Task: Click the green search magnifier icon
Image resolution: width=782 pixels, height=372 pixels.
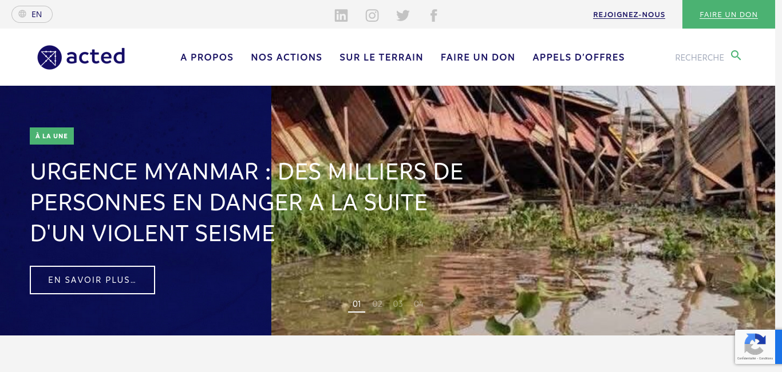Action: (x=736, y=55)
